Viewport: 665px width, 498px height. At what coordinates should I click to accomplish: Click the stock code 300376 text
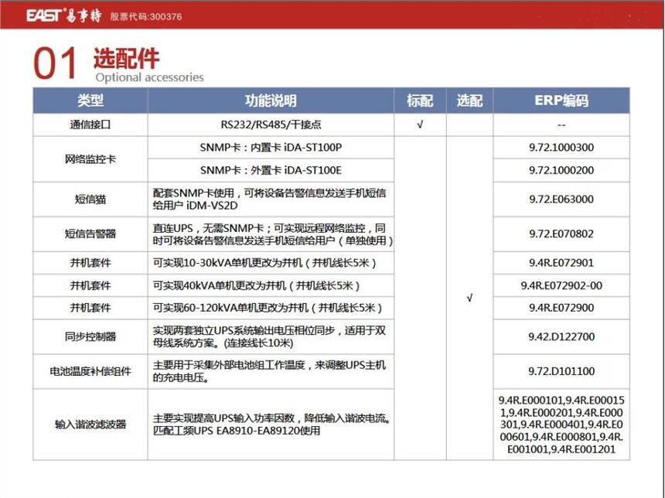pyautogui.click(x=146, y=15)
